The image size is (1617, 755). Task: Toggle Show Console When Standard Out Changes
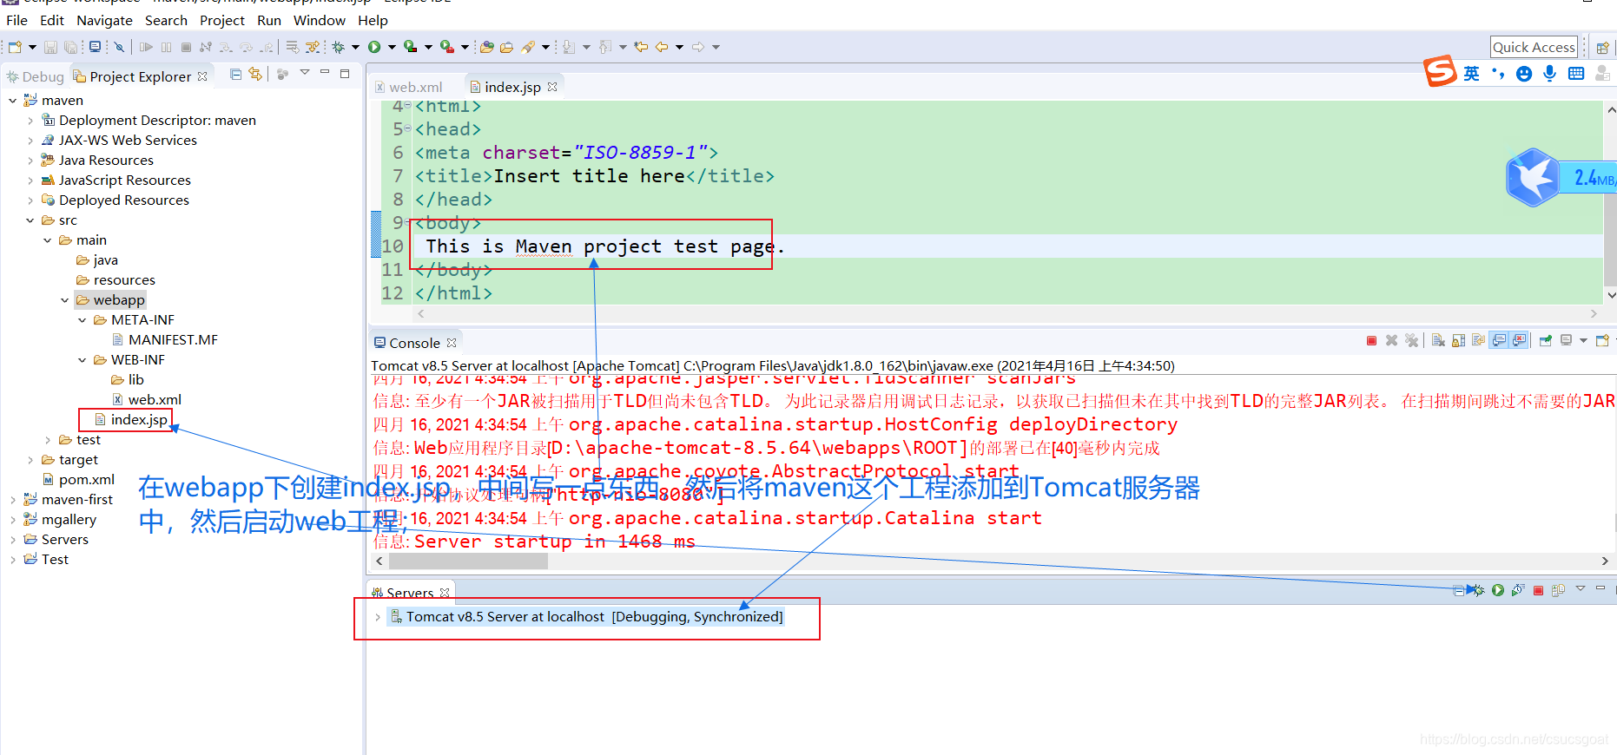(x=1499, y=341)
